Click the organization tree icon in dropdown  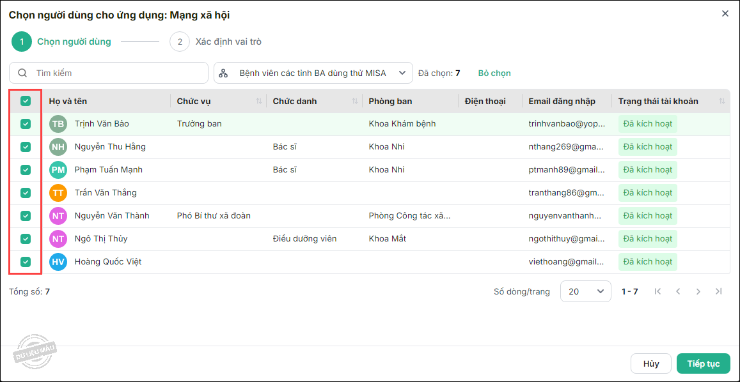pos(223,73)
